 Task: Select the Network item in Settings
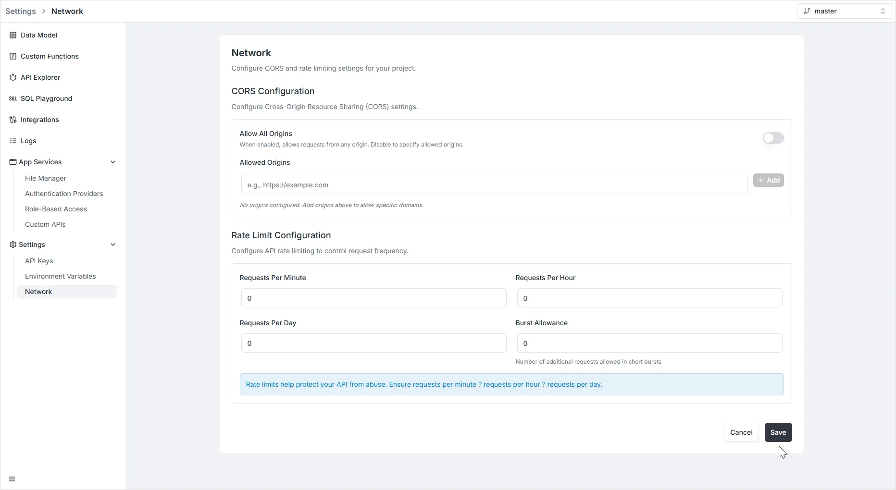[x=38, y=291]
